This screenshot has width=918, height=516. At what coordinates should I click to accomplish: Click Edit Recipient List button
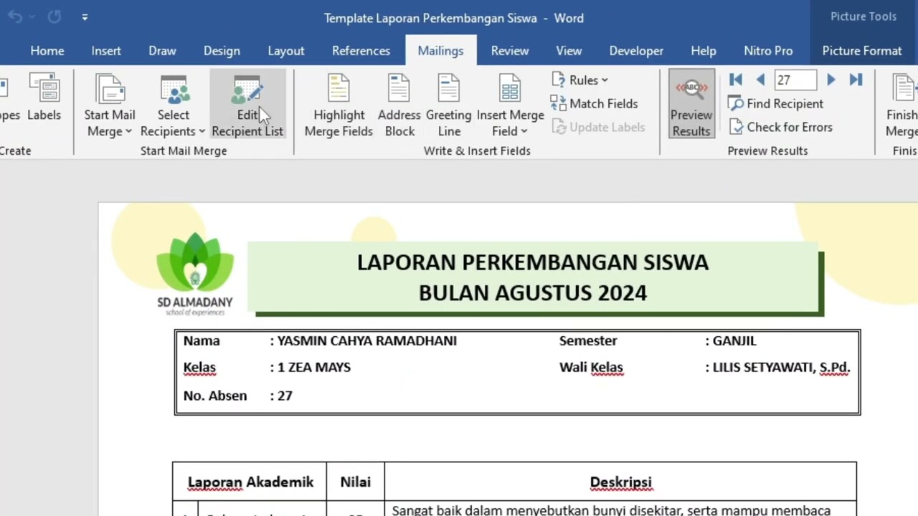(247, 105)
